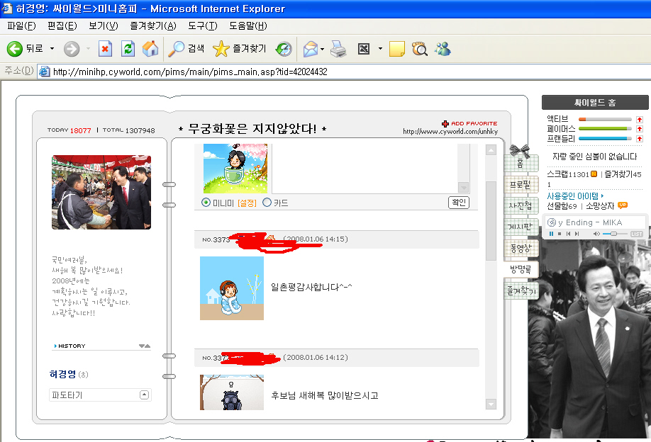Screen dimensions: 651x442
Task: Click the ADD FAVORITE link
Action: click(x=469, y=123)
